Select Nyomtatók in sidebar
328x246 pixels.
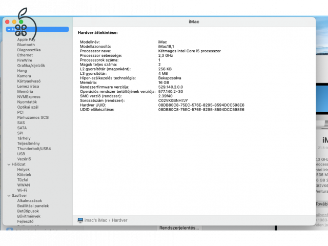(27, 102)
